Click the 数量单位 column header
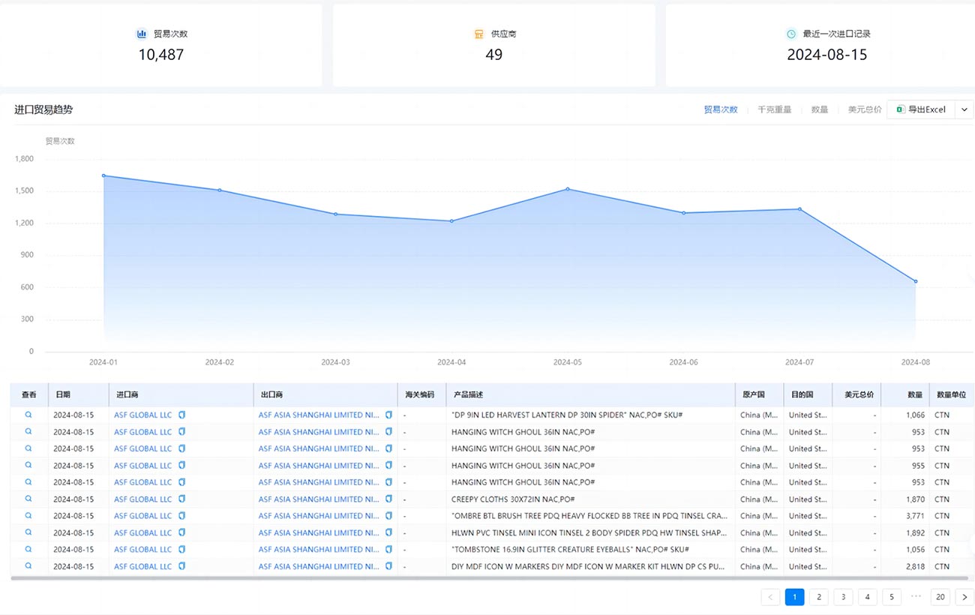Image resolution: width=975 pixels, height=615 pixels. 951,394
